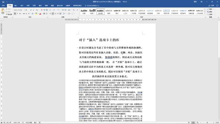The height and width of the screenshot is (124, 220).
Task: Click the Paste clipboard icon
Action: [3, 11]
